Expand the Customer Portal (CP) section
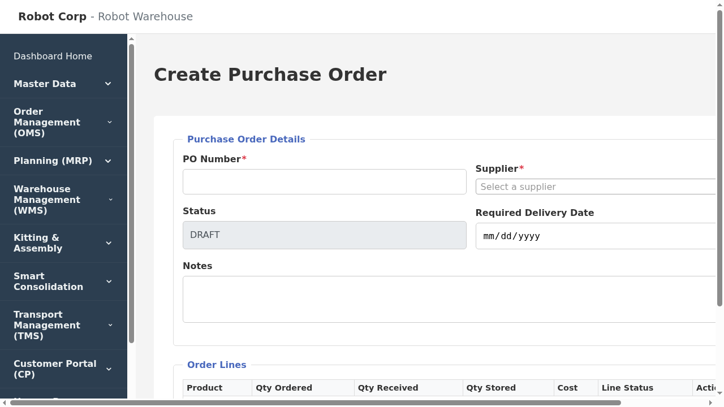The image size is (724, 407). (x=55, y=369)
